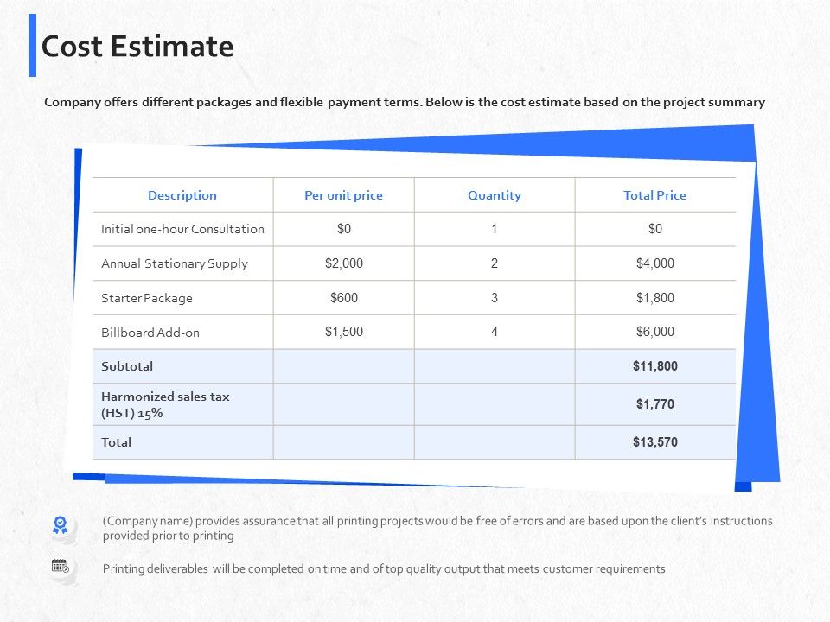Select the Description column header
The image size is (830, 622).
pos(182,195)
